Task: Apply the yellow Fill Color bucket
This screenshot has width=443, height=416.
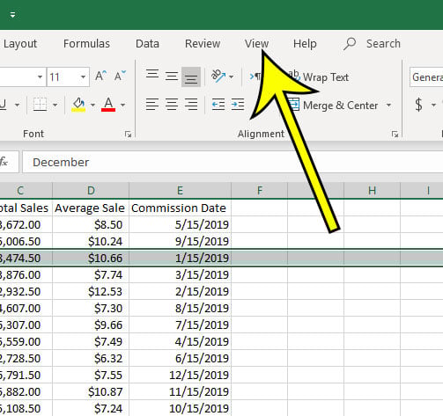Action: pos(78,105)
